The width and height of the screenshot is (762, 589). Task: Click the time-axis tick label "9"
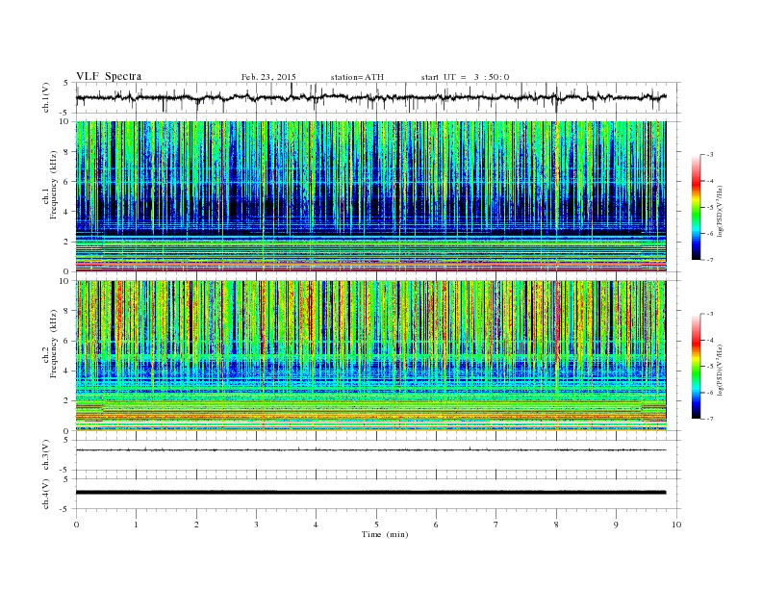coord(616,525)
